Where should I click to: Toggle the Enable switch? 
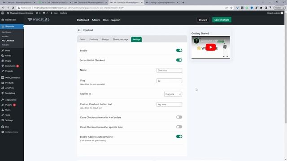pyautogui.click(x=179, y=51)
